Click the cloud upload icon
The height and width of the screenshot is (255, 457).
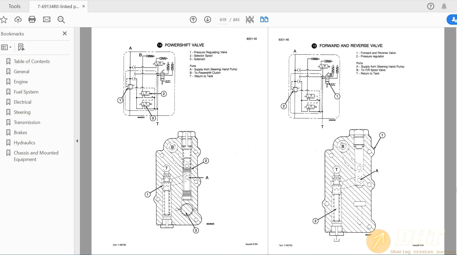click(x=18, y=20)
